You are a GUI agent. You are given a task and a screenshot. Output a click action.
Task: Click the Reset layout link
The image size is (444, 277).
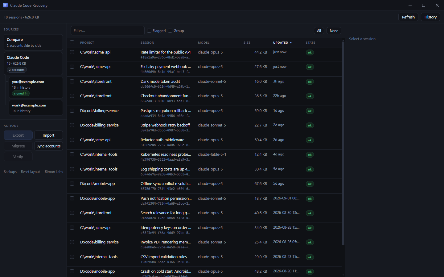click(31, 172)
